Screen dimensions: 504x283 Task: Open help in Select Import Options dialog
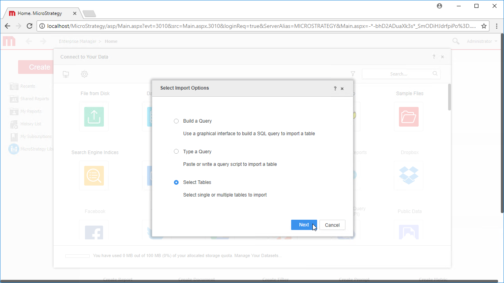coord(335,88)
